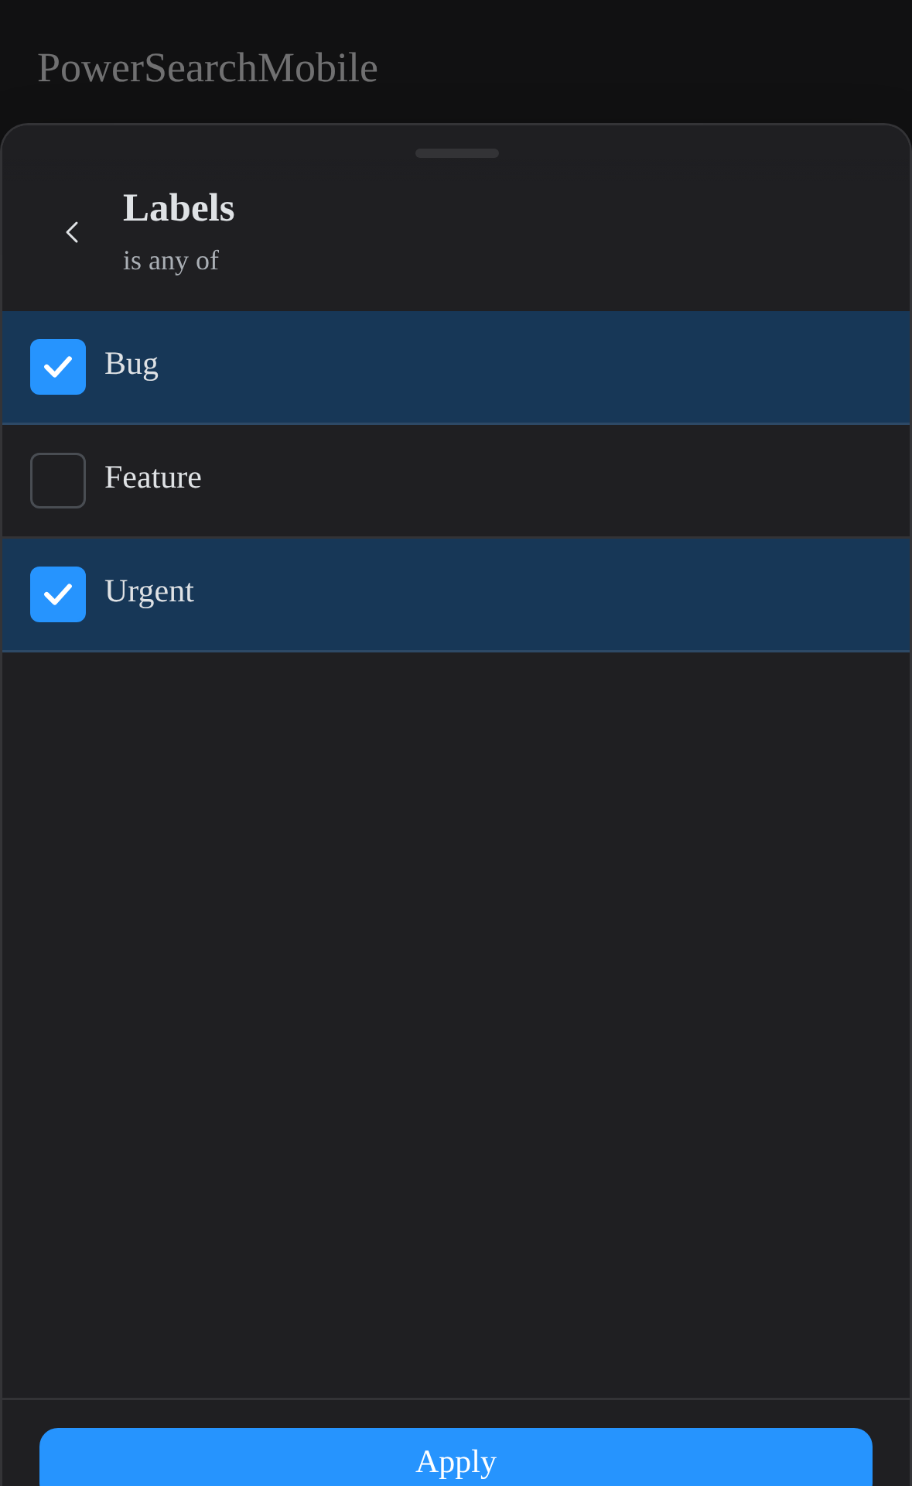
Task: Dismiss sheet by clicking dimmed backdrop above
Action: 619,62
